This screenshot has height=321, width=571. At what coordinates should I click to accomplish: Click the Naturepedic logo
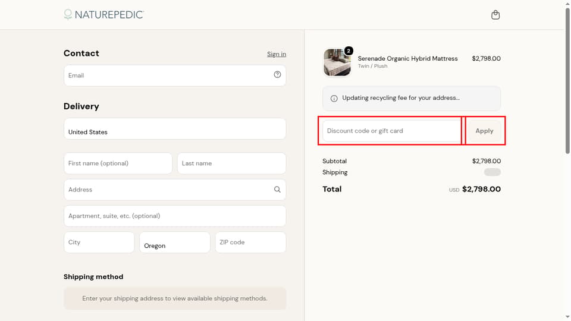pyautogui.click(x=103, y=14)
